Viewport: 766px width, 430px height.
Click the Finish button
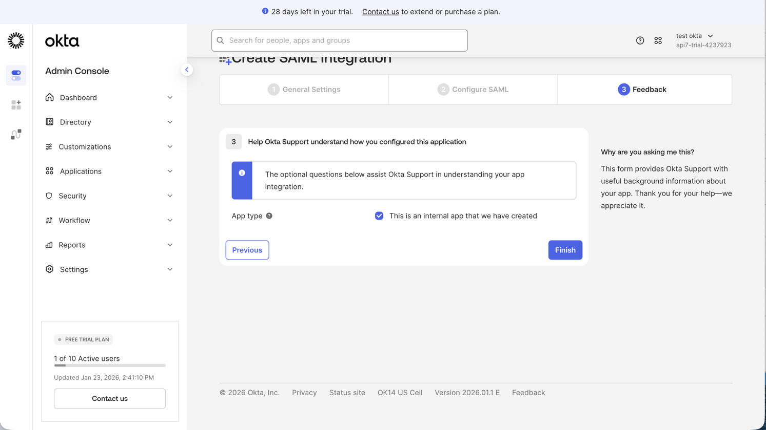[565, 250]
